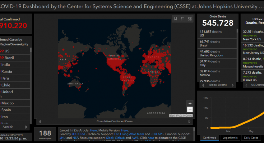Select Peru in confirmed cases list
Viewport: 264px width, 143px height.
15,78
